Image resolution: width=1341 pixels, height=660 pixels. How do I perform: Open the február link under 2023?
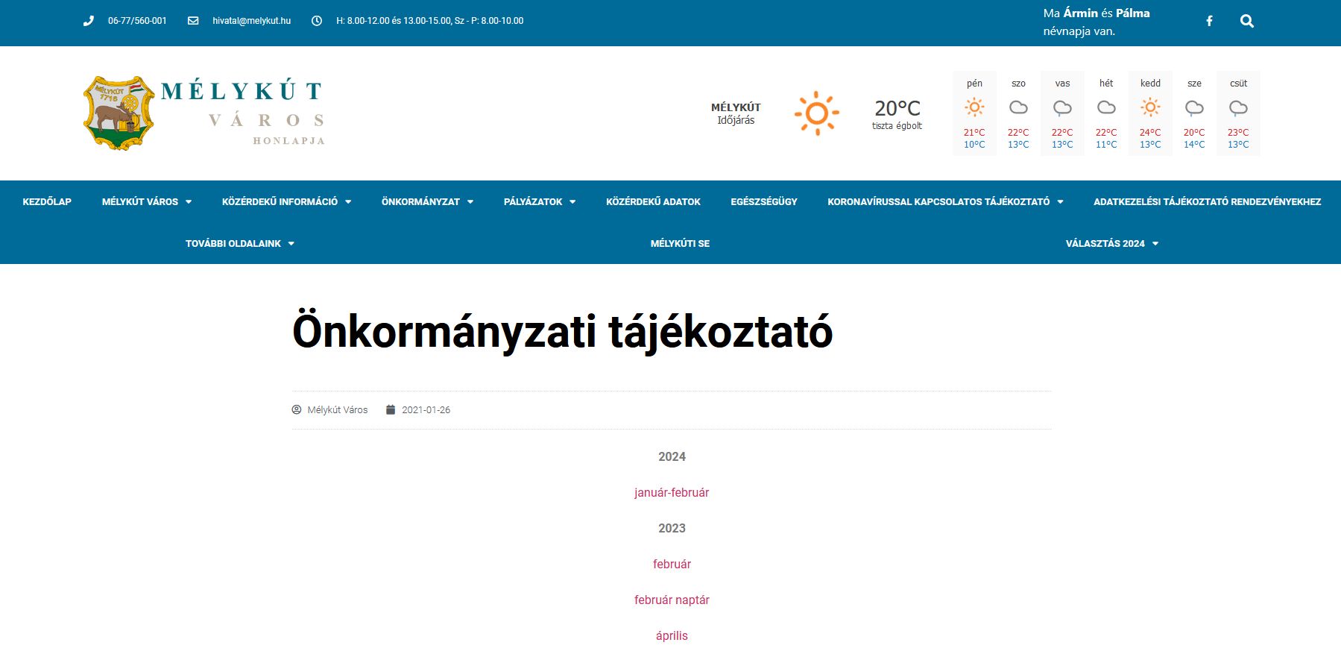click(x=672, y=564)
